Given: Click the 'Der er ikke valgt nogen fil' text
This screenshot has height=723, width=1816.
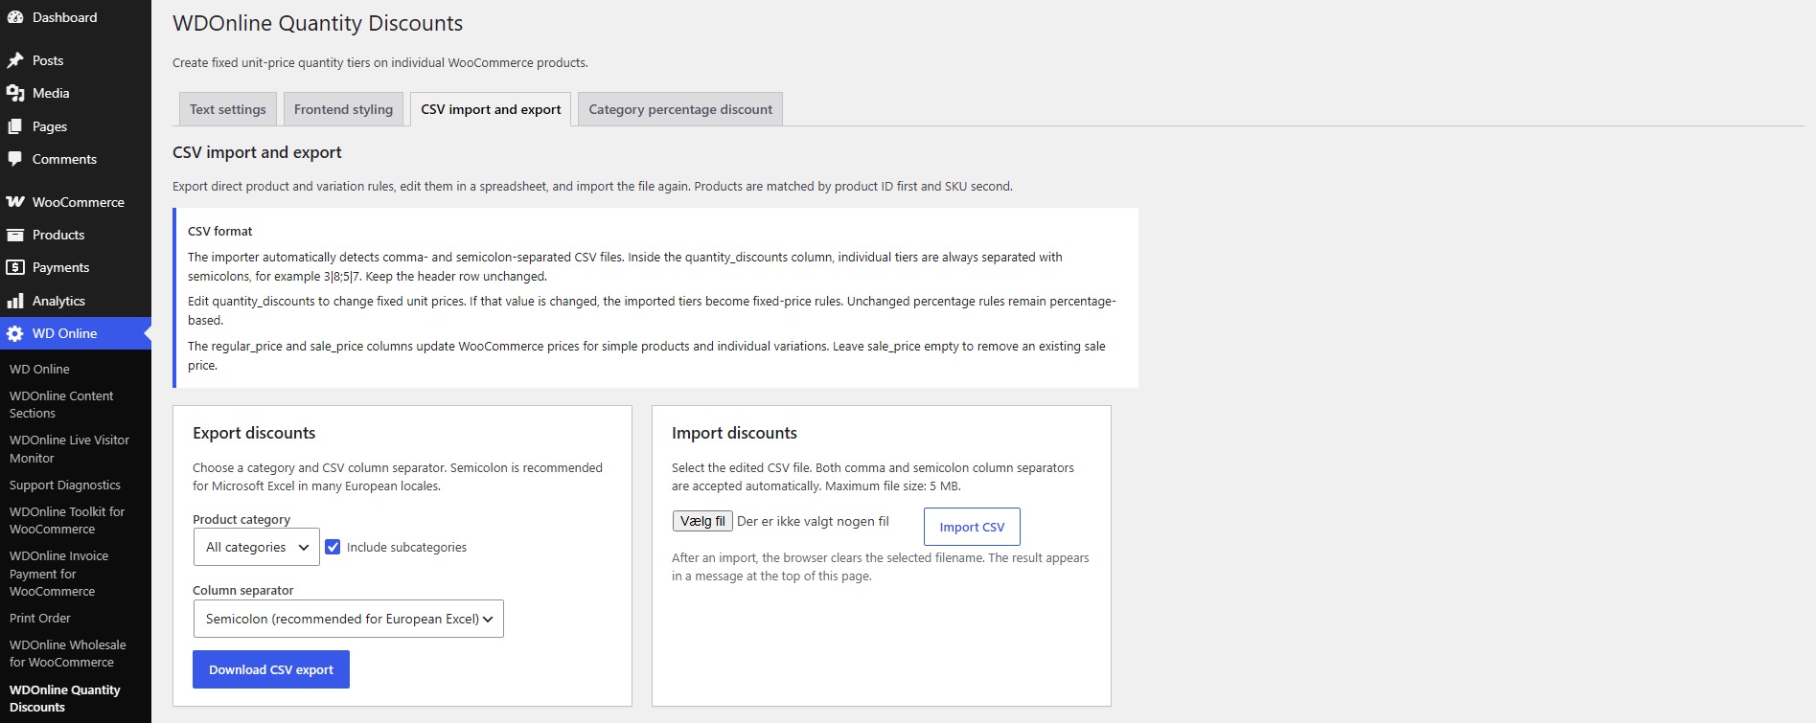Looking at the screenshot, I should (813, 521).
